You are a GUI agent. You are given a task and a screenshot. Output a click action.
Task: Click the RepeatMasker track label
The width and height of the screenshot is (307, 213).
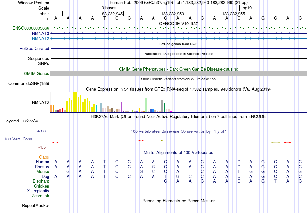[x=36, y=205]
